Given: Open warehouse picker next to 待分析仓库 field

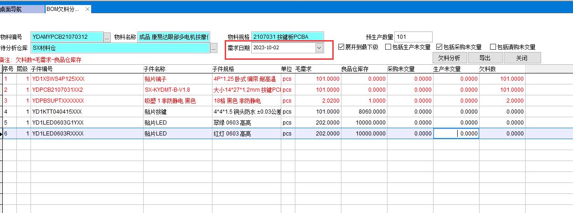Looking at the screenshot, I should click(x=214, y=48).
